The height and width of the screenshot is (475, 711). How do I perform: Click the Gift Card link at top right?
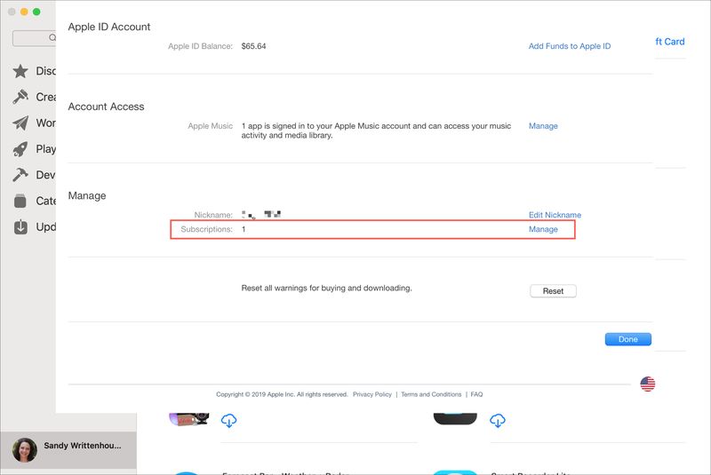pyautogui.click(x=670, y=42)
